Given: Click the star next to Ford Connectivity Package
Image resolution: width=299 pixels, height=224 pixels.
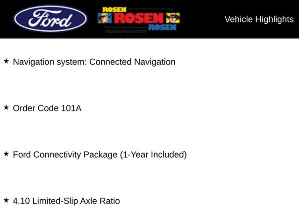Looking at the screenshot, I should pyautogui.click(x=7, y=154).
